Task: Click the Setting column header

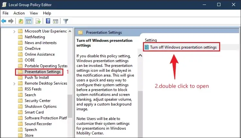Action: tap(151, 40)
